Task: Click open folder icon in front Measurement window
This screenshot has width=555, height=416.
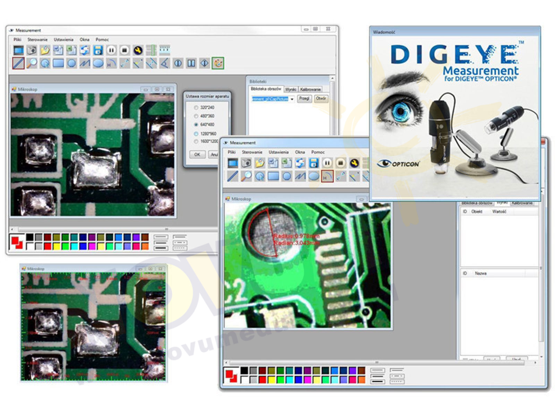Action: [x=259, y=163]
